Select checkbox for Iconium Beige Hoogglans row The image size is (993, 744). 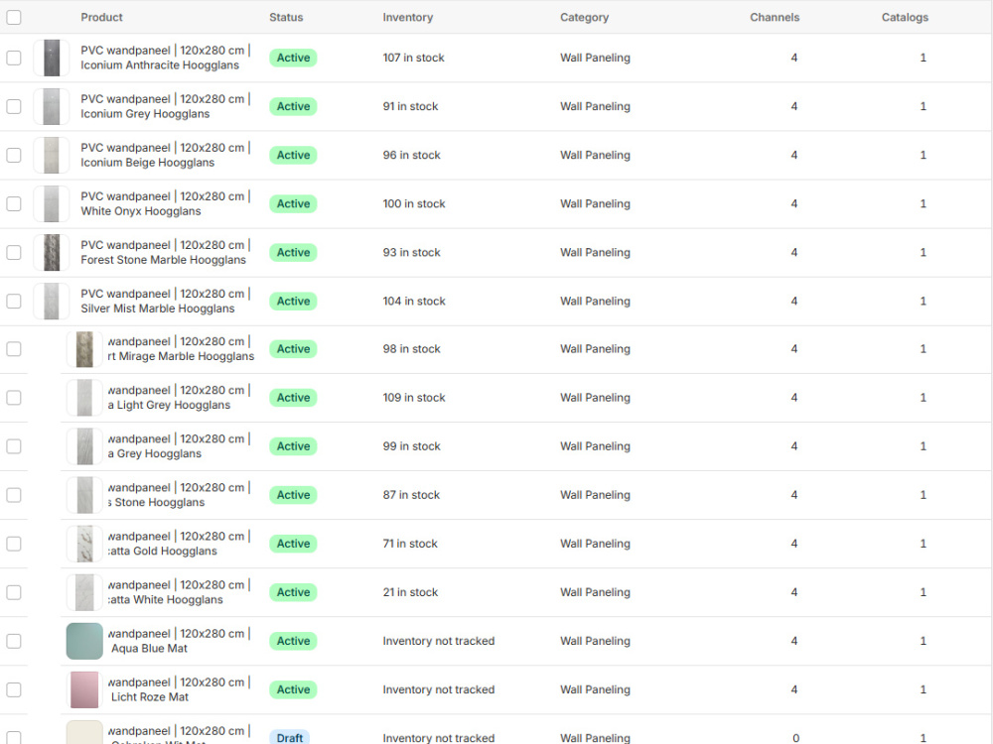coord(14,155)
